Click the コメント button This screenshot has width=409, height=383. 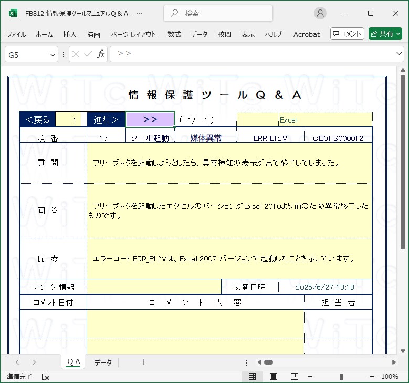coord(347,34)
